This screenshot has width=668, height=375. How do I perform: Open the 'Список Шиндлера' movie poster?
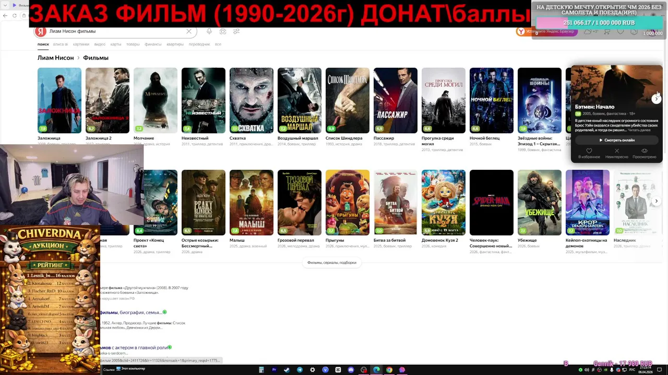point(348,101)
